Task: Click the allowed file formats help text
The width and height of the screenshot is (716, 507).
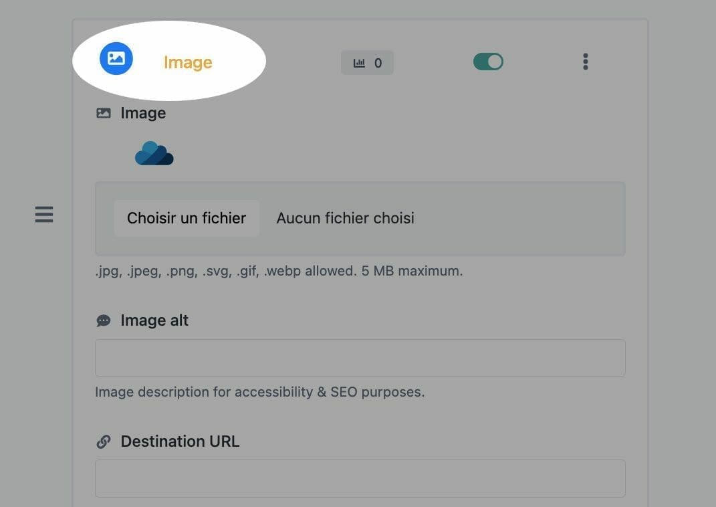Action: click(279, 271)
